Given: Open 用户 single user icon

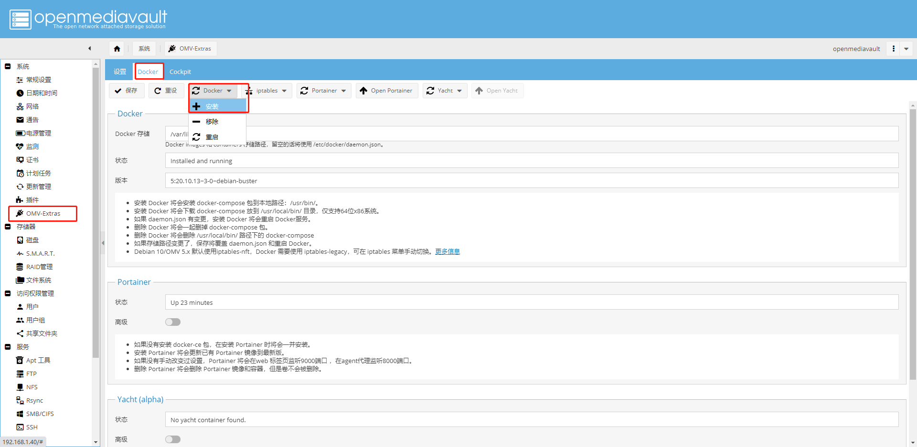Looking at the screenshot, I should click(x=20, y=307).
